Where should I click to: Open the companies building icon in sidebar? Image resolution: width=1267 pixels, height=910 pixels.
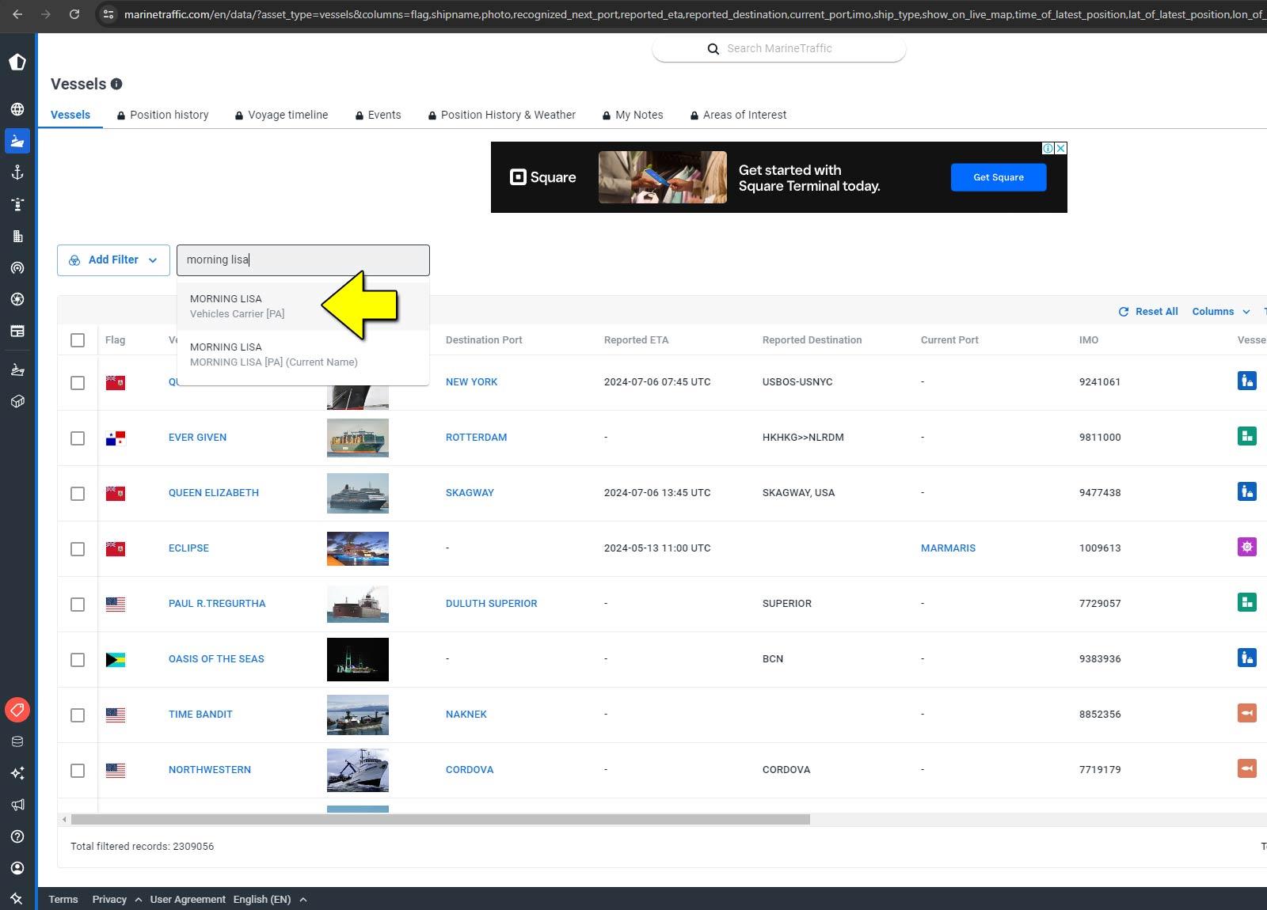pyautogui.click(x=17, y=236)
